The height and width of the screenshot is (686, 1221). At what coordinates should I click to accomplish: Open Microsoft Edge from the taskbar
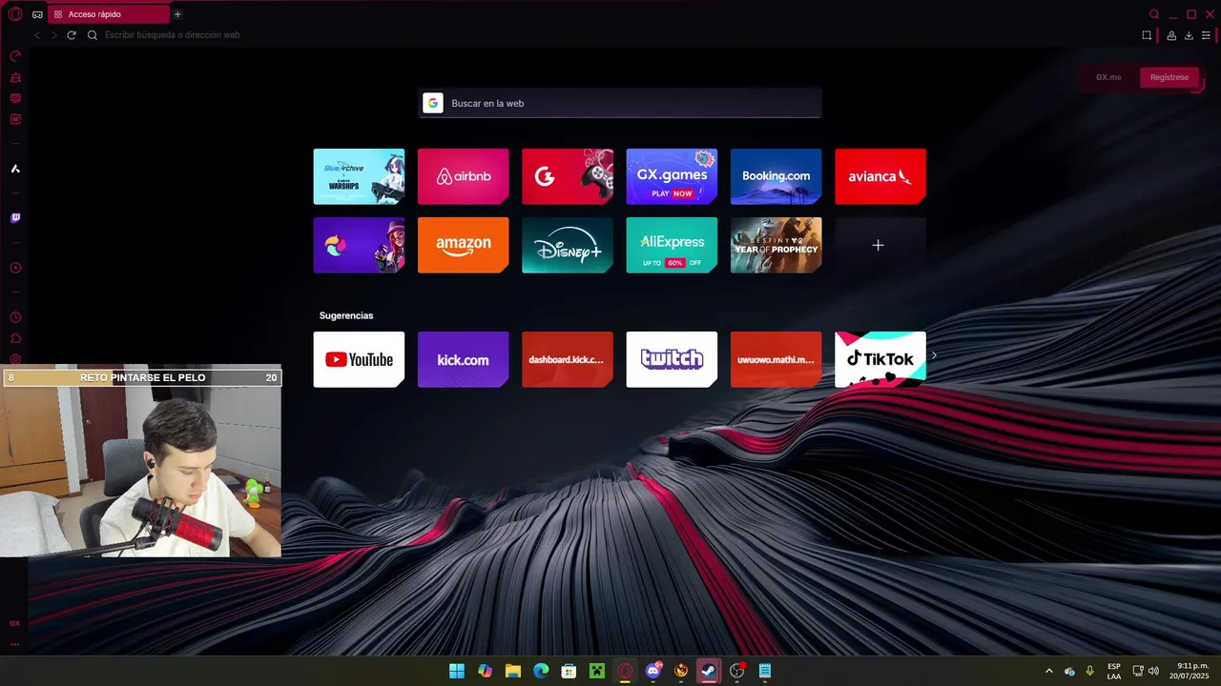pyautogui.click(x=541, y=671)
